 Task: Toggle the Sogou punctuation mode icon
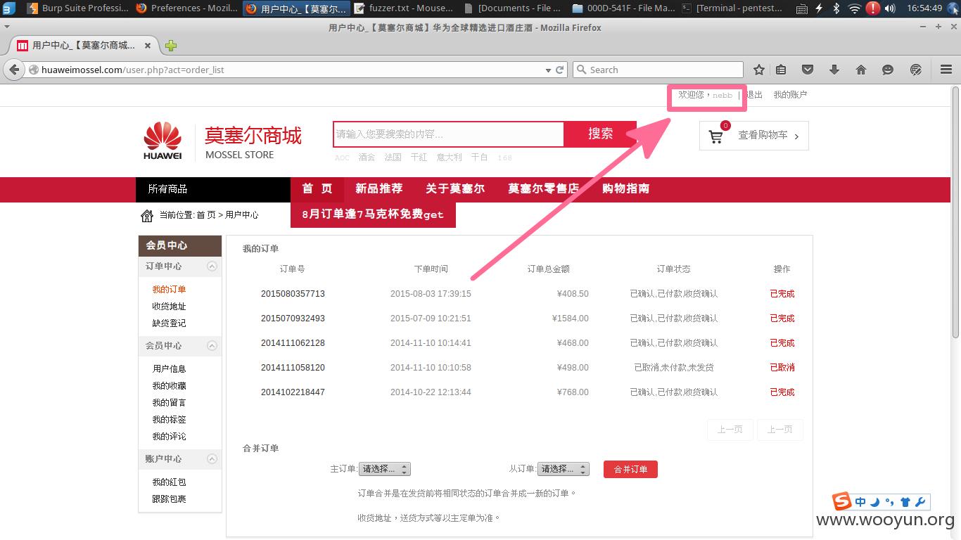coord(889,502)
